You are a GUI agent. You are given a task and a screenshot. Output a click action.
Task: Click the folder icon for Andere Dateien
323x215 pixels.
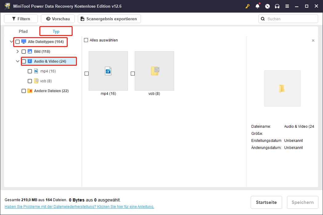[x=30, y=91]
